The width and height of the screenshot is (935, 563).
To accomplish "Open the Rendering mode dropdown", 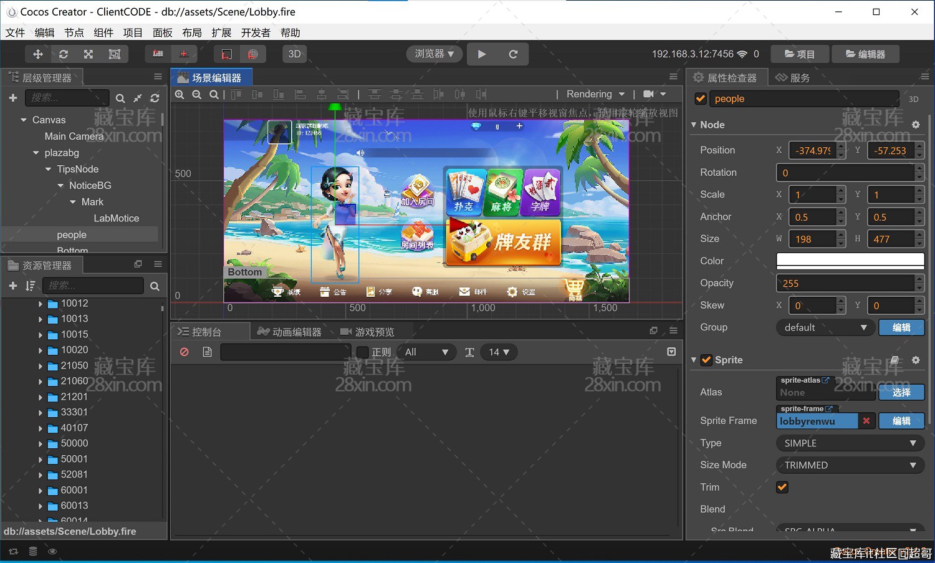I will coord(595,94).
